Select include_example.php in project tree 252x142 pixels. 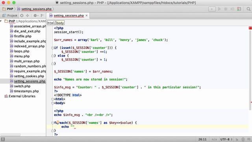28,41
